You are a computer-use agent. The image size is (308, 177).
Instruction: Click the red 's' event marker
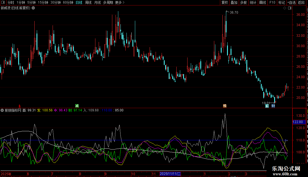(19, 106)
